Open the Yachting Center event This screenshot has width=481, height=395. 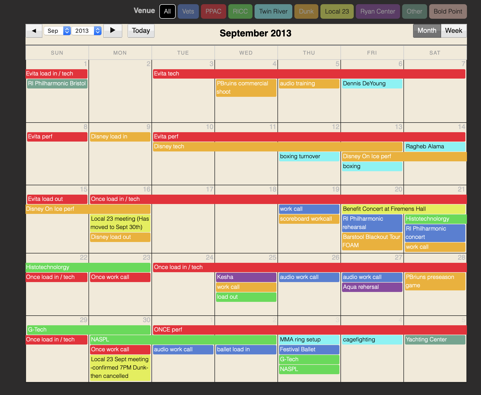coord(435,340)
